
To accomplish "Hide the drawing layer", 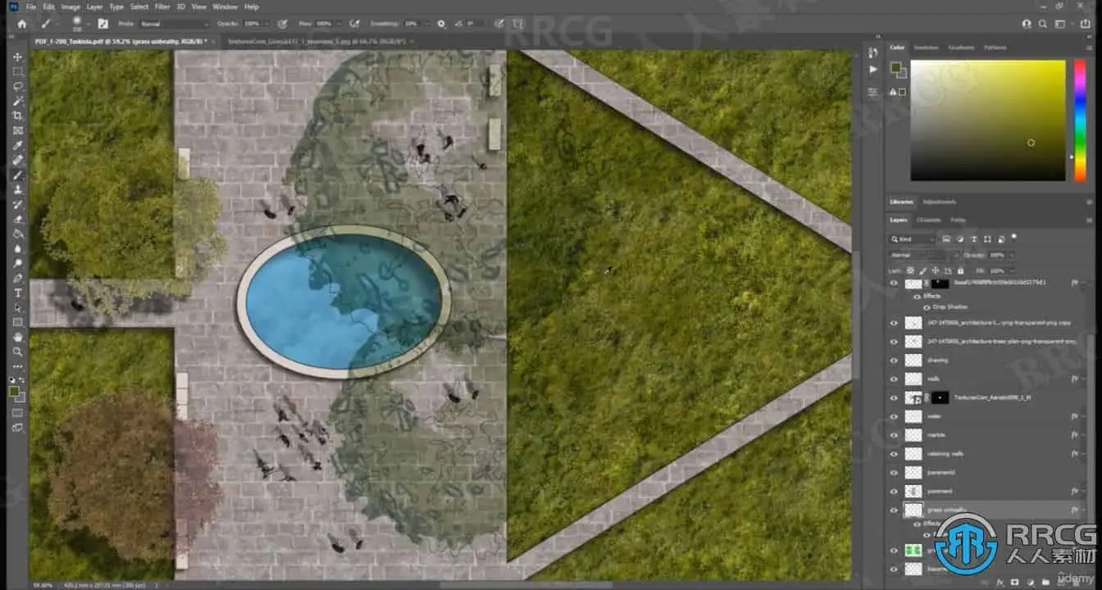I will pos(894,360).
